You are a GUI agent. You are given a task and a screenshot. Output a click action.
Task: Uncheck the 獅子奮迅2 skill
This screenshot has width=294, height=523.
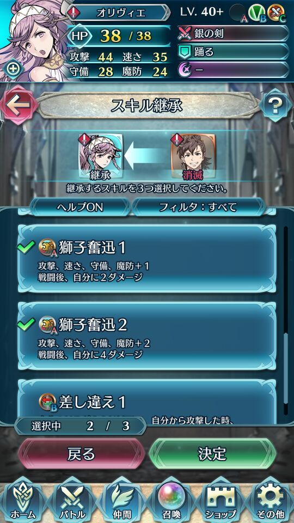[146, 336]
